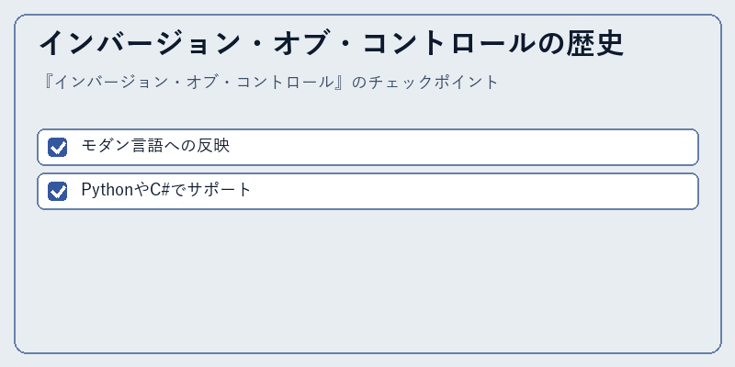
Task: Uncheck the PythonやC#でサポート checkbox
Action: point(57,192)
